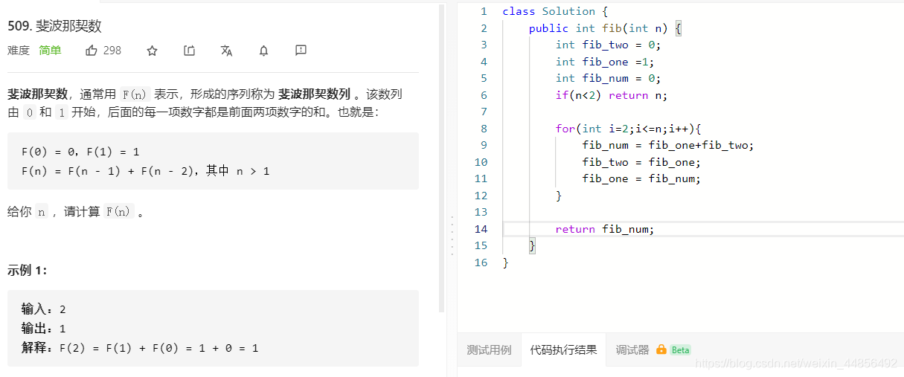This screenshot has height=377, width=904.
Task: Click the Beta badge
Action: [680, 349]
